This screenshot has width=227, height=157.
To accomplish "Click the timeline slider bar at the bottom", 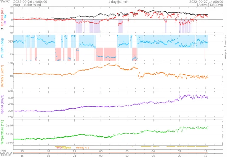I will [x=113, y=152].
